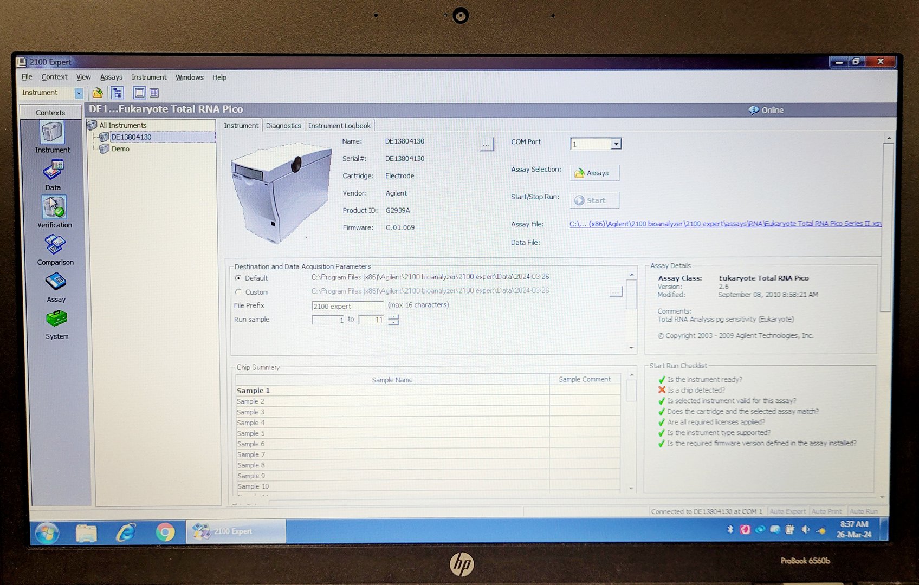Open the Instrument context selector dropdown

click(x=78, y=93)
